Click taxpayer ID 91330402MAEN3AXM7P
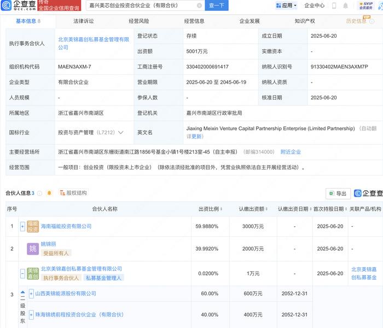The image size is (383, 328). click(x=339, y=67)
